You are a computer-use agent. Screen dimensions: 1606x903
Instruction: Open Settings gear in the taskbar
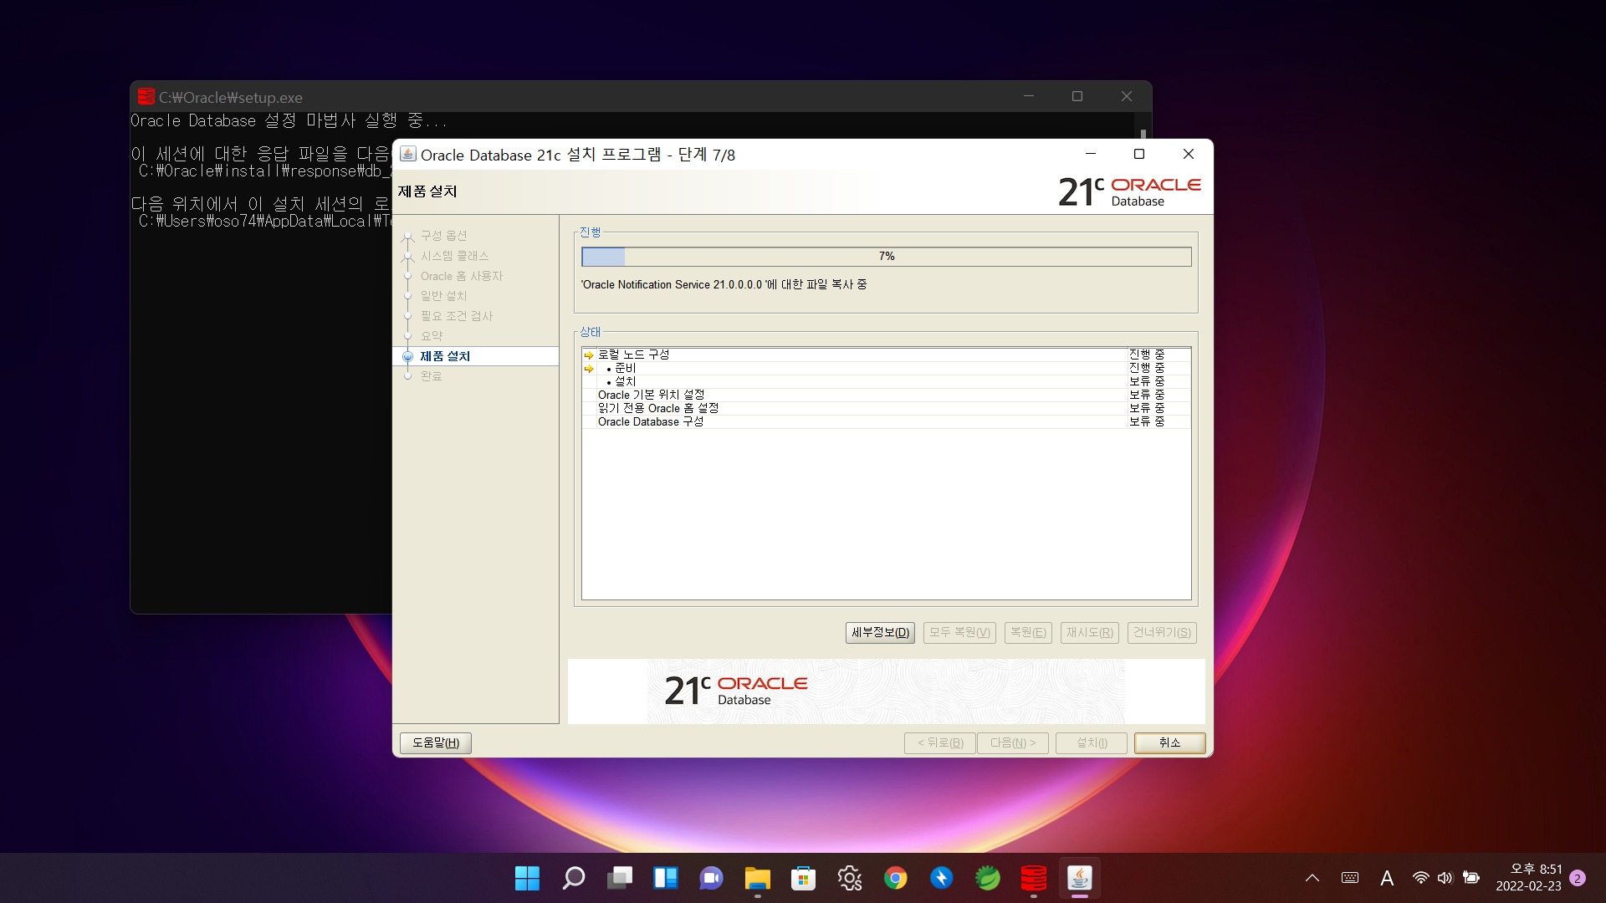(850, 878)
